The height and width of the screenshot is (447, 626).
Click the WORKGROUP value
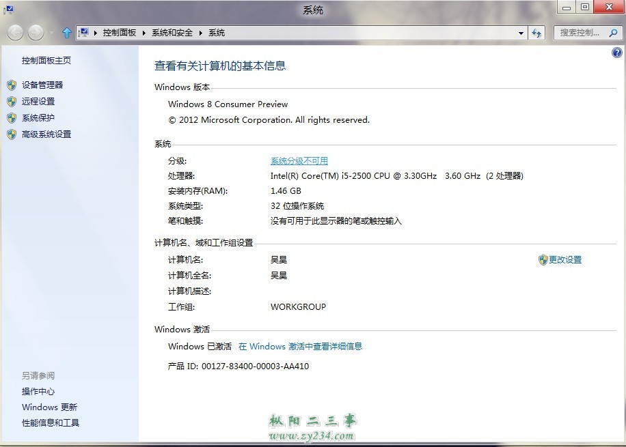(x=298, y=306)
